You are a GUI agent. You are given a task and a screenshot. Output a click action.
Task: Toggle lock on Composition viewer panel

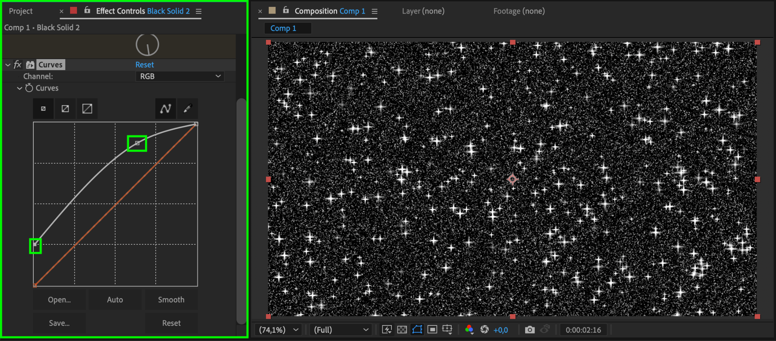(286, 10)
